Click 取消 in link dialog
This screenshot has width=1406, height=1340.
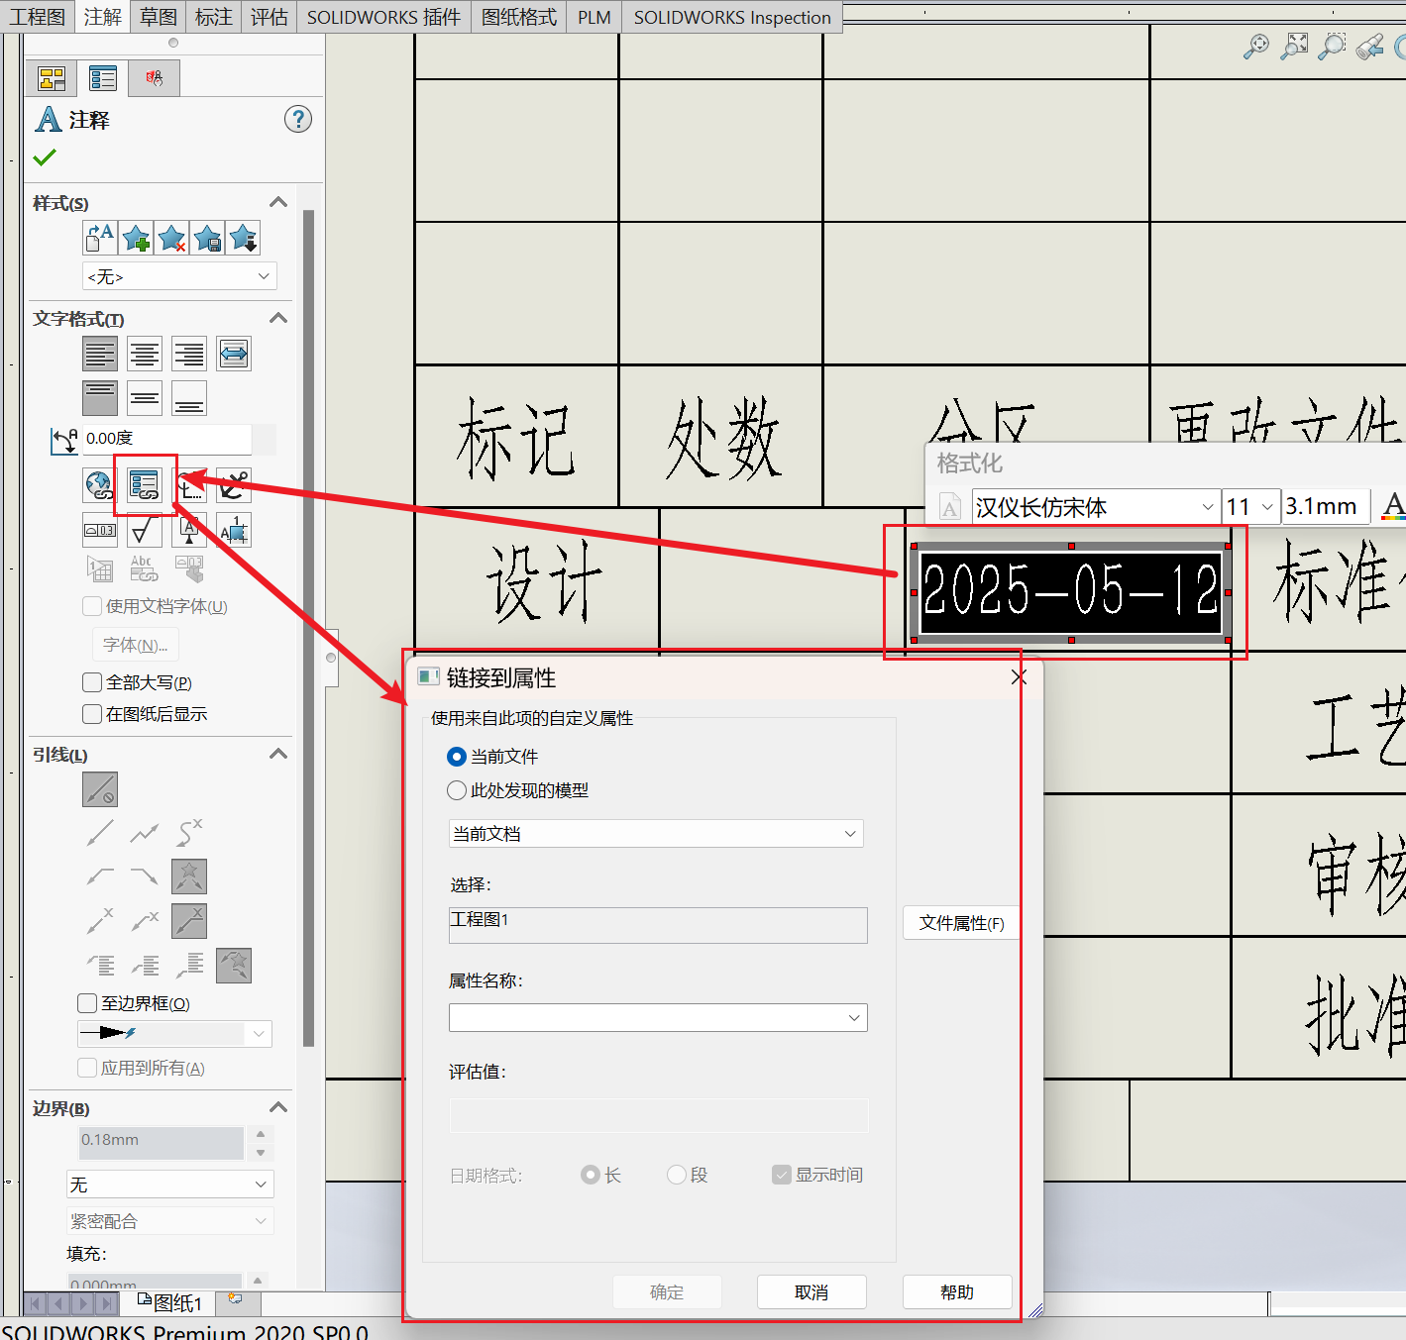[x=811, y=1292]
